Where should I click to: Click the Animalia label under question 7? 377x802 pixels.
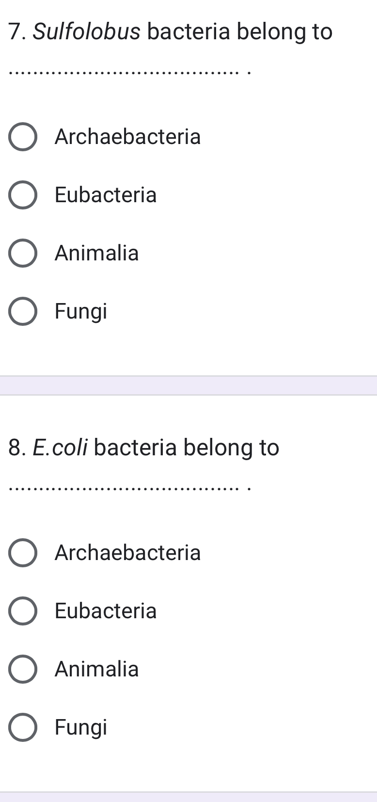point(97,253)
